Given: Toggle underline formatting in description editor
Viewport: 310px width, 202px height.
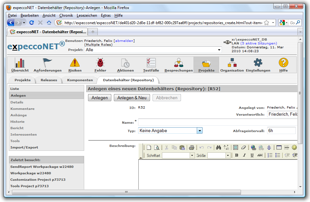Looking at the screenshot, I should point(252,155).
